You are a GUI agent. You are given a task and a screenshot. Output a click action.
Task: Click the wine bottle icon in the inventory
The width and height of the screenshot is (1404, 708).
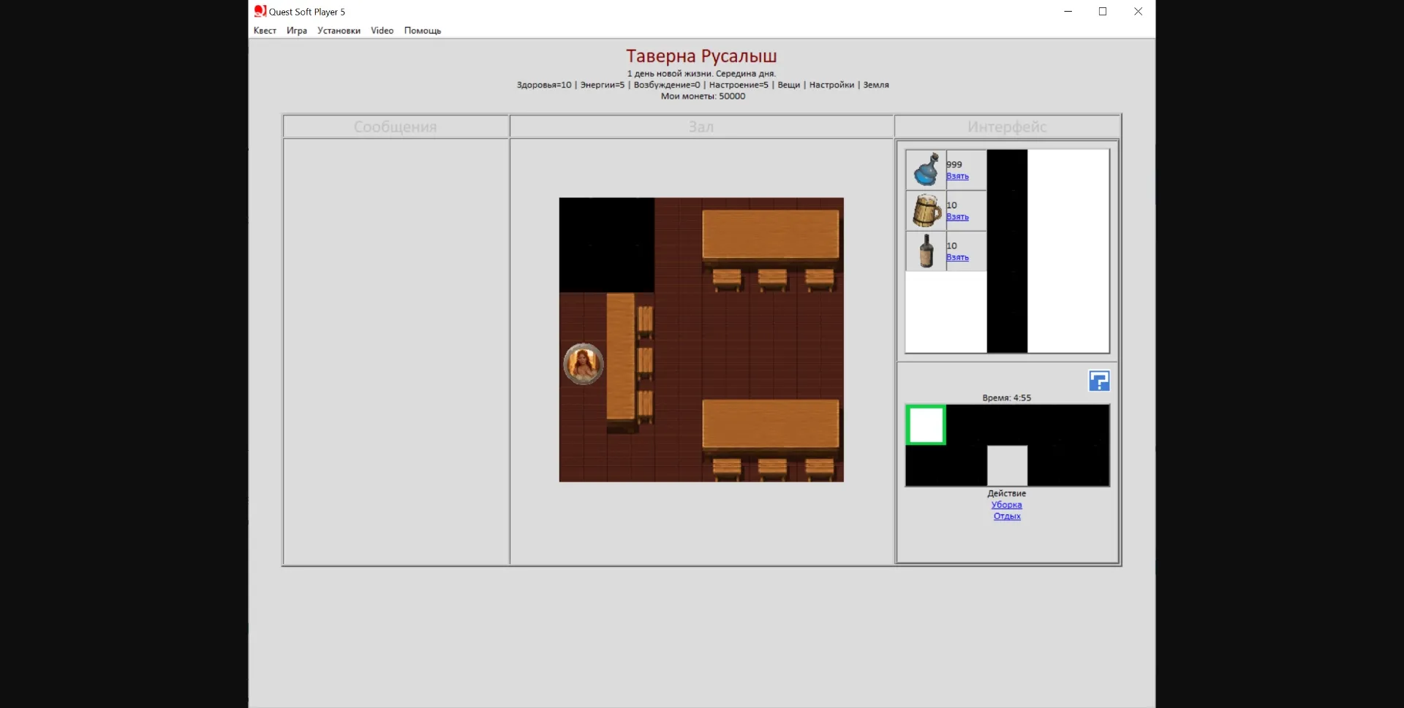(x=925, y=251)
